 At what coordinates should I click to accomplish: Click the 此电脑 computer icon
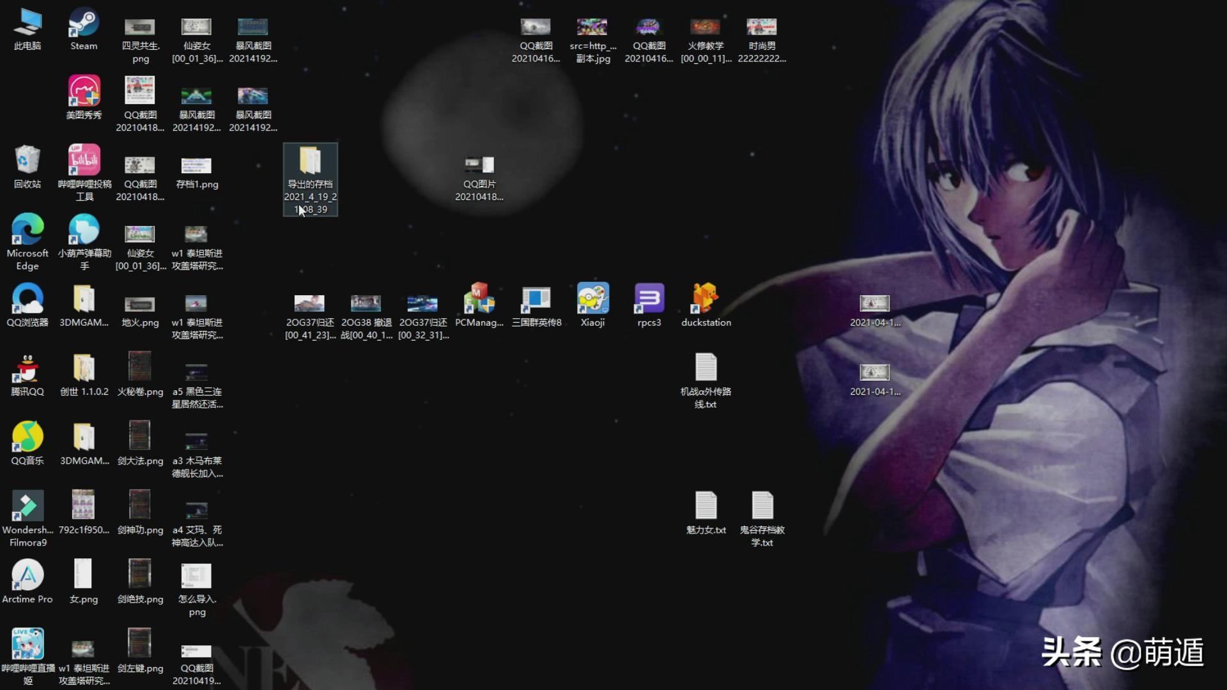click(x=27, y=24)
